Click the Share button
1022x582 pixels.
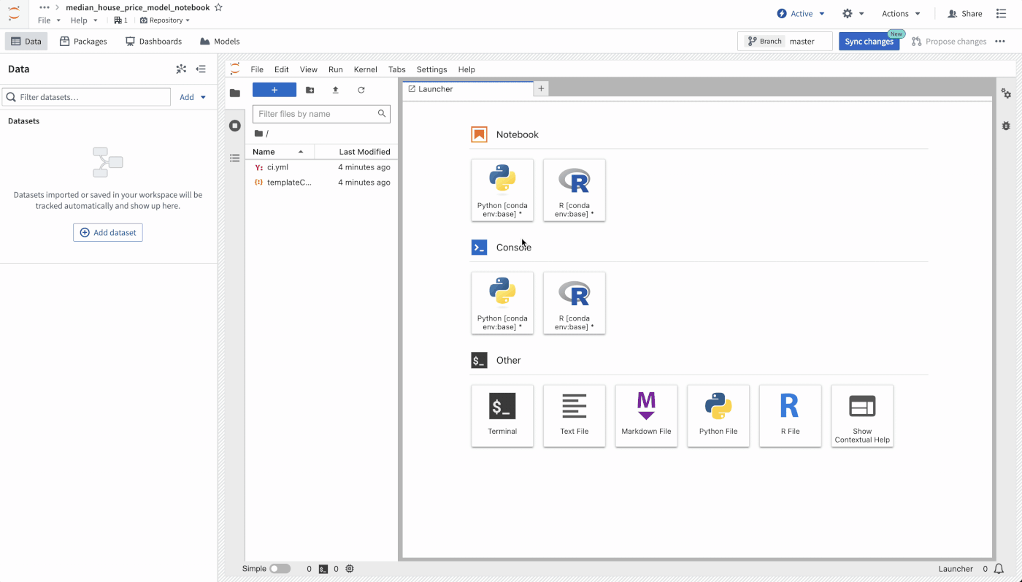964,13
